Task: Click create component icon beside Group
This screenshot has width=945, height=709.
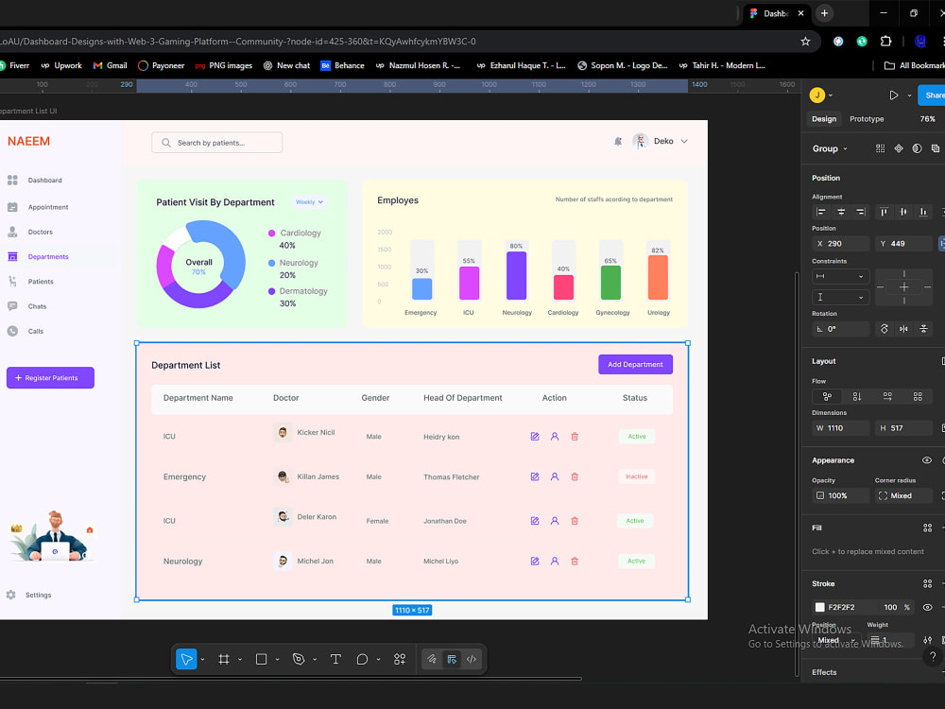Action: pyautogui.click(x=899, y=148)
